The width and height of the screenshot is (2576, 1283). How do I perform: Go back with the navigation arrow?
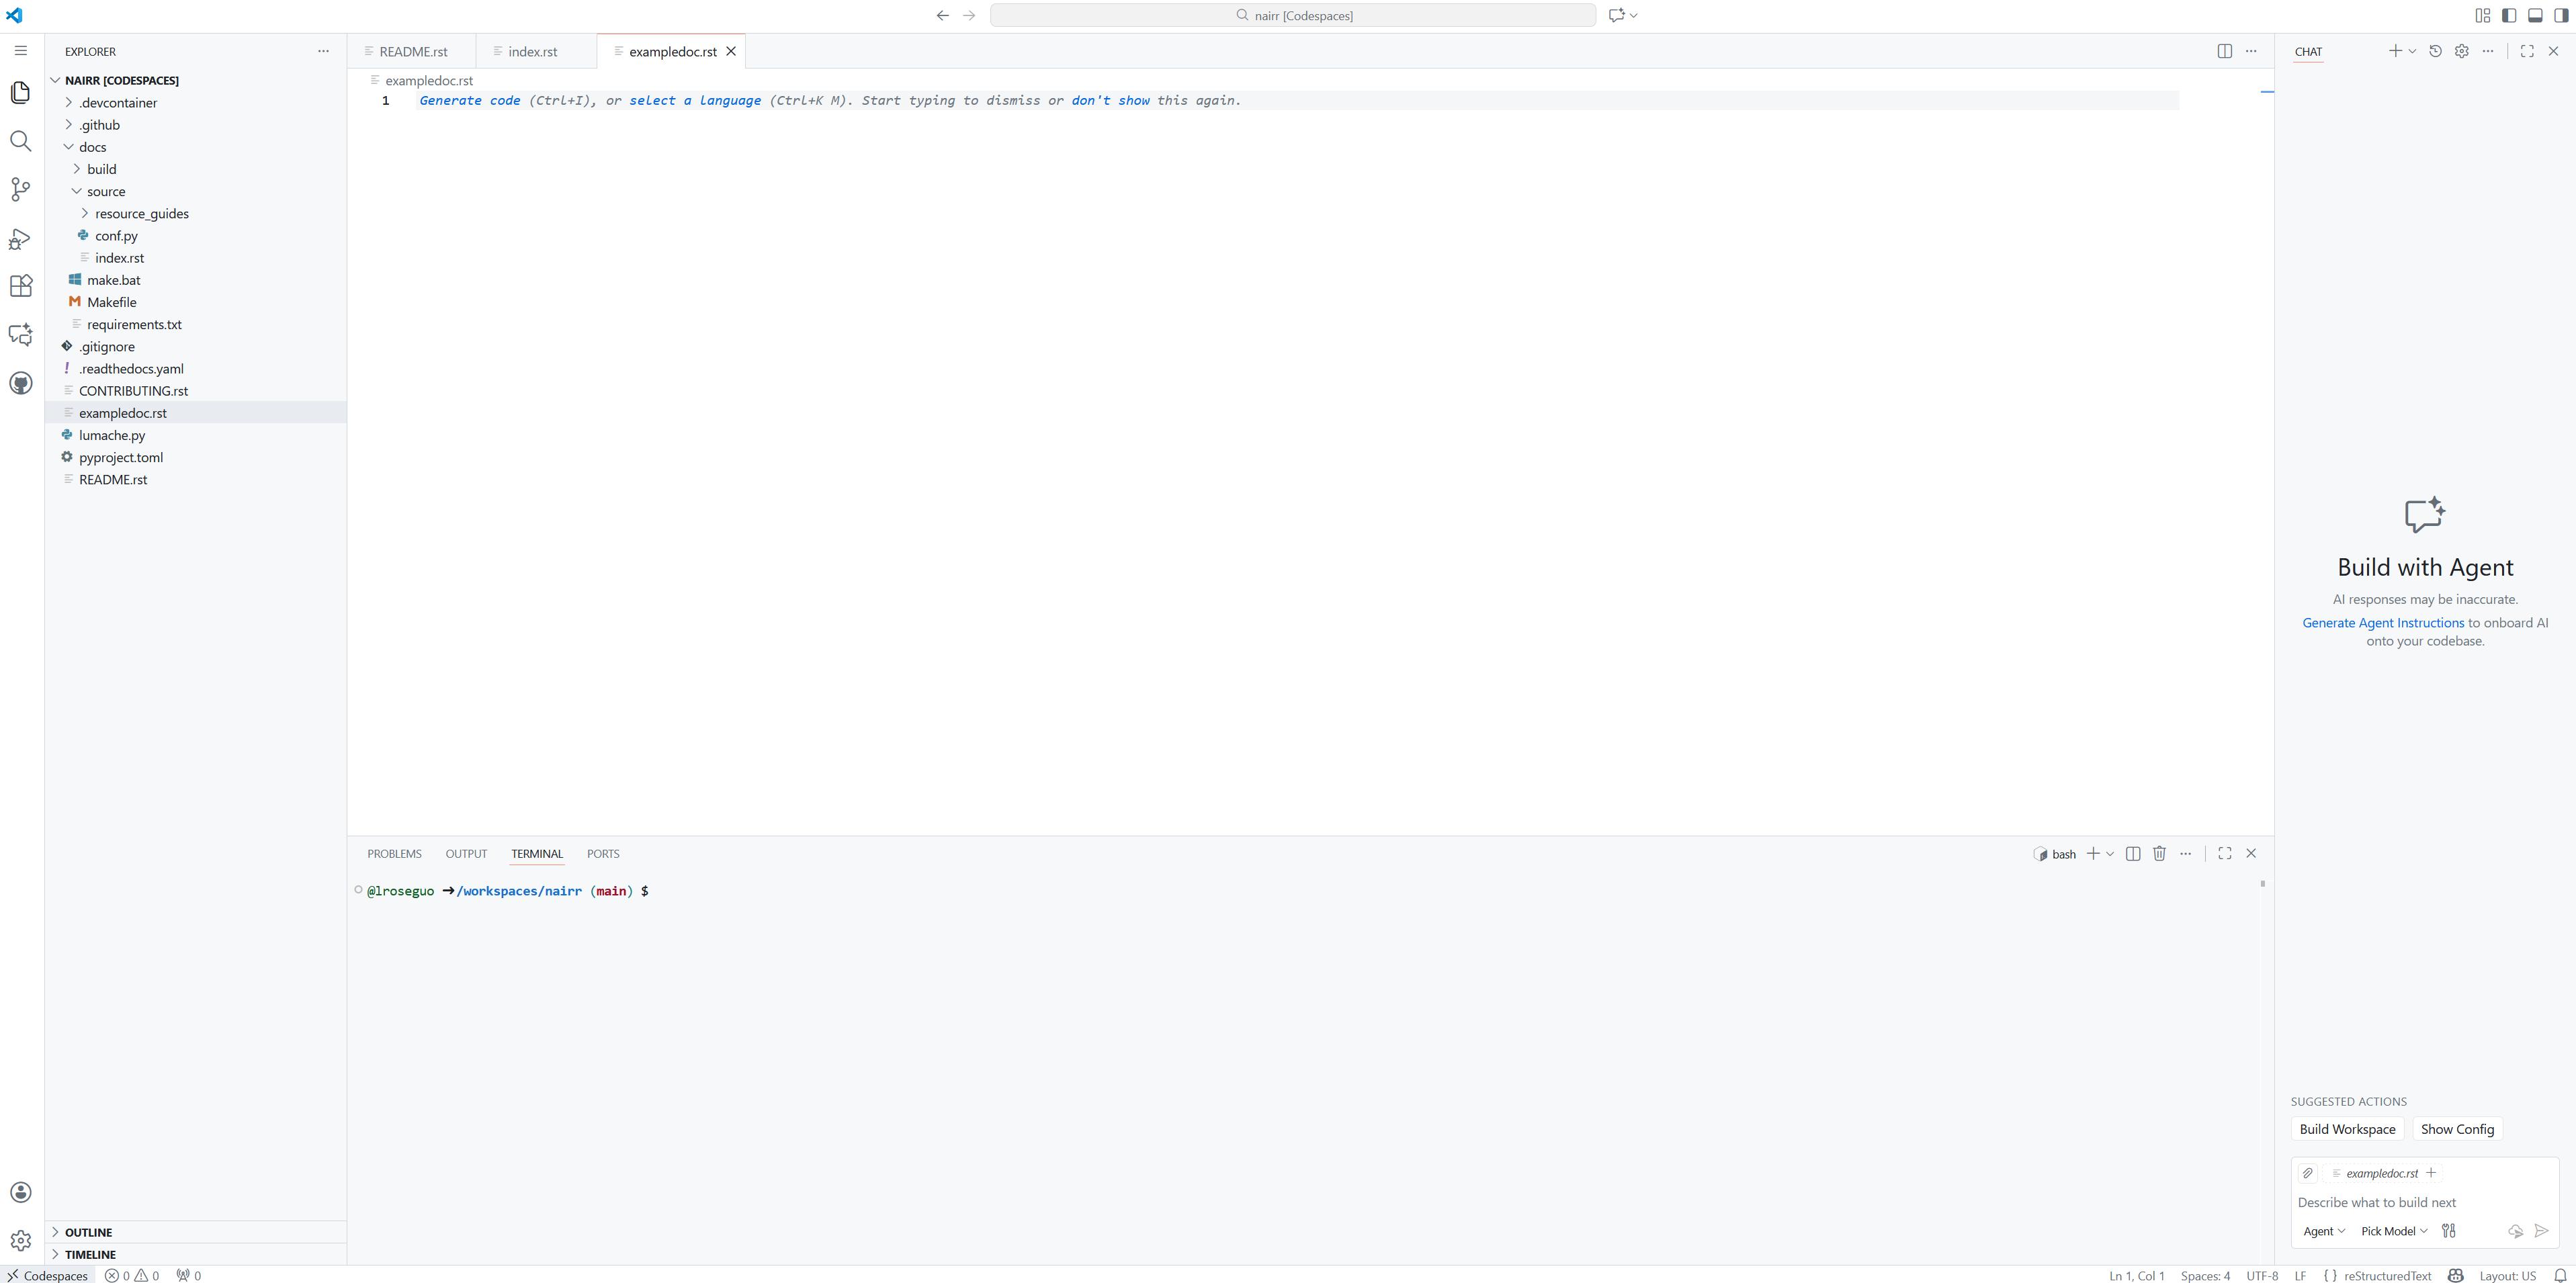click(942, 15)
